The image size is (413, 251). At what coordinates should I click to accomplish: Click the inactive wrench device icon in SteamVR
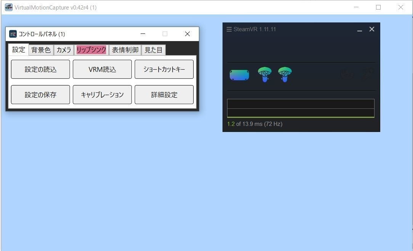[x=367, y=75]
